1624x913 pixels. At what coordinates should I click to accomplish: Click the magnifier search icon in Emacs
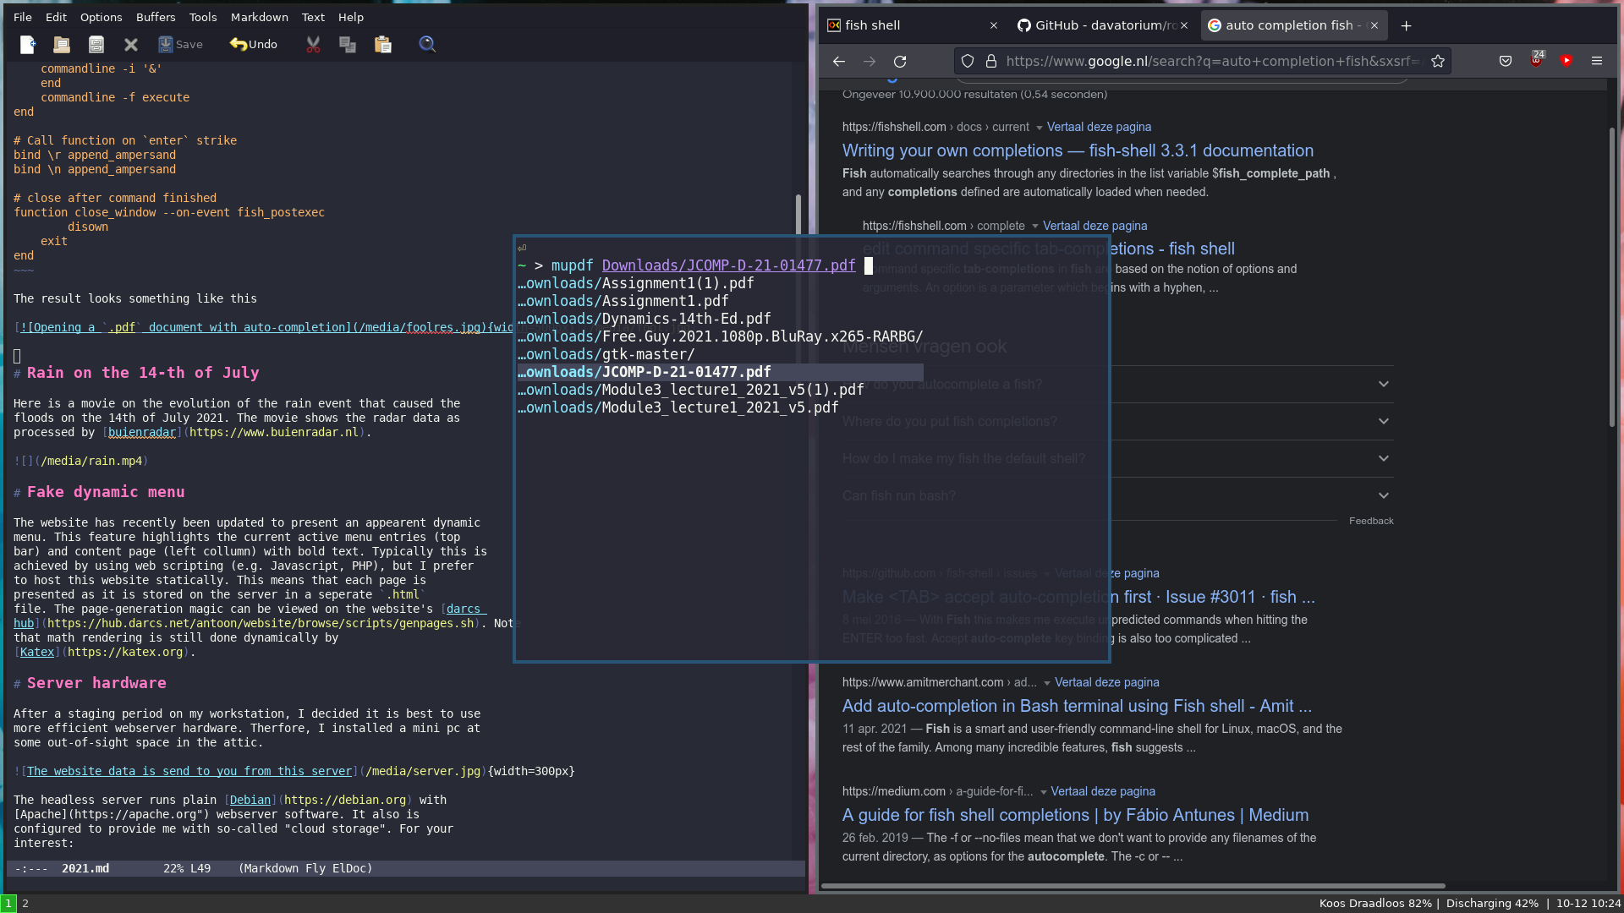click(x=427, y=45)
